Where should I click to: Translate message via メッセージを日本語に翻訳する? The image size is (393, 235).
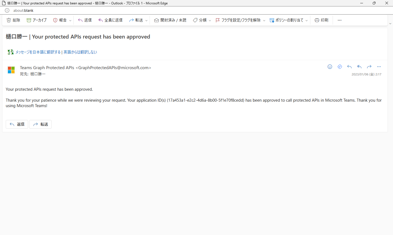tap(38, 52)
